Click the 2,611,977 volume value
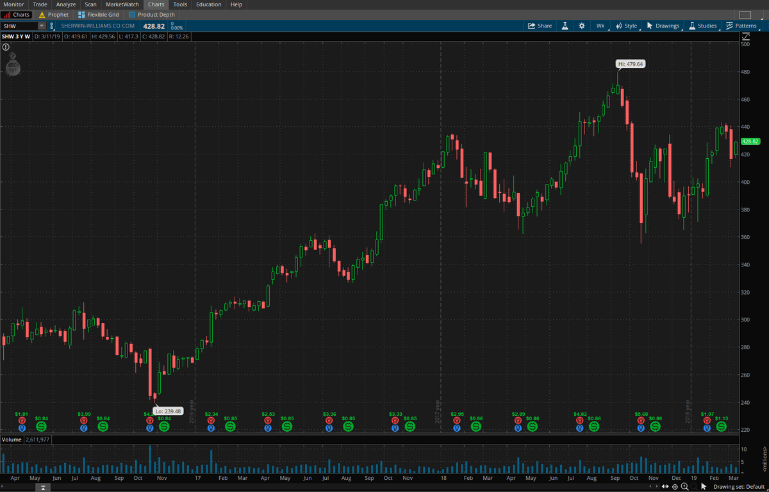The height and width of the screenshot is (492, 769). [38, 439]
